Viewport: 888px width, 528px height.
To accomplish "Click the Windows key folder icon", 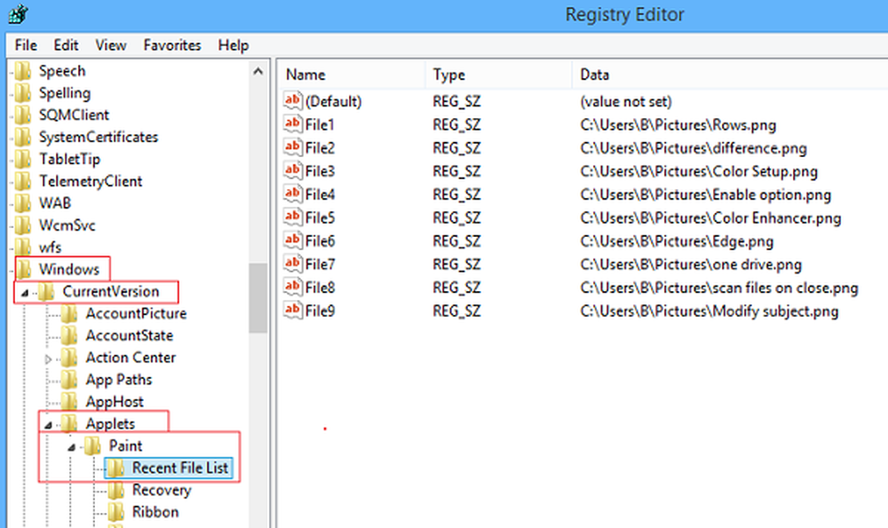I will [23, 270].
